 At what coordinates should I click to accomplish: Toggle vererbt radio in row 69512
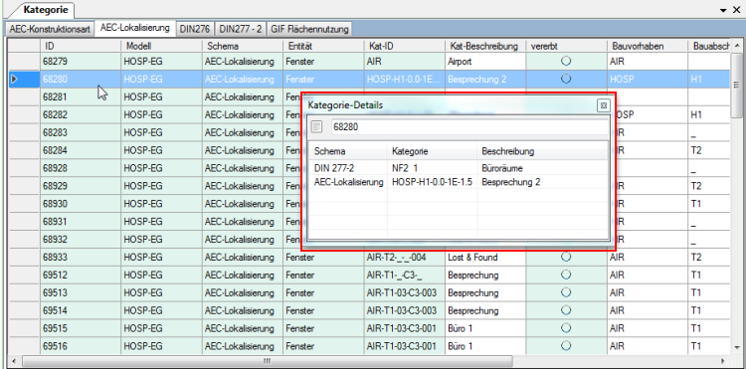point(566,275)
